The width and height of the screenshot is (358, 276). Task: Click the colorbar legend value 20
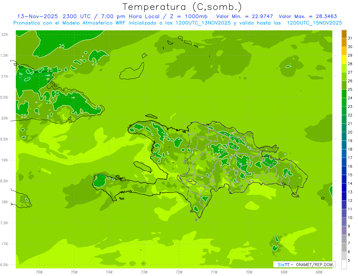coord(350,132)
